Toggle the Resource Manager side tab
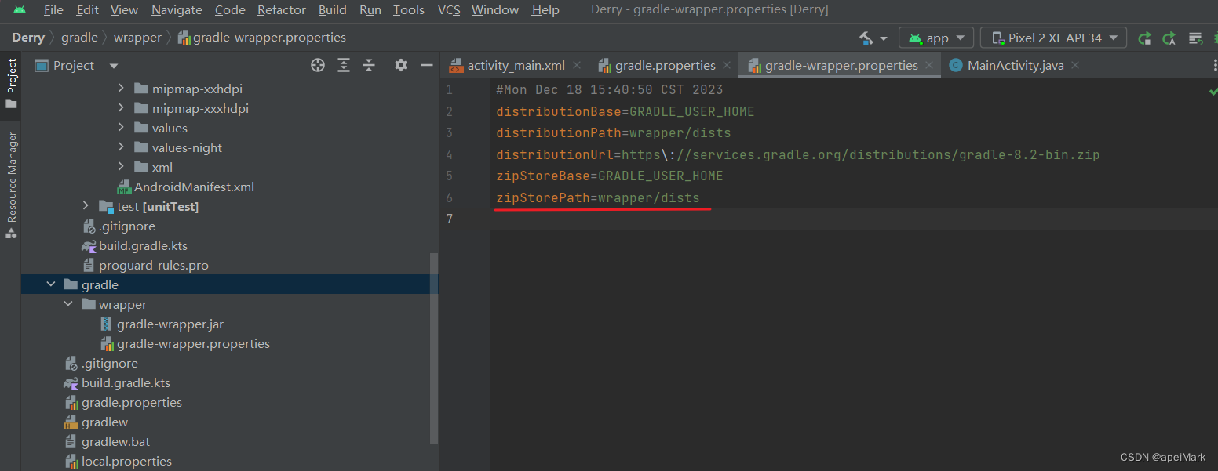Screen dimensions: 1218x471 pos(11,185)
